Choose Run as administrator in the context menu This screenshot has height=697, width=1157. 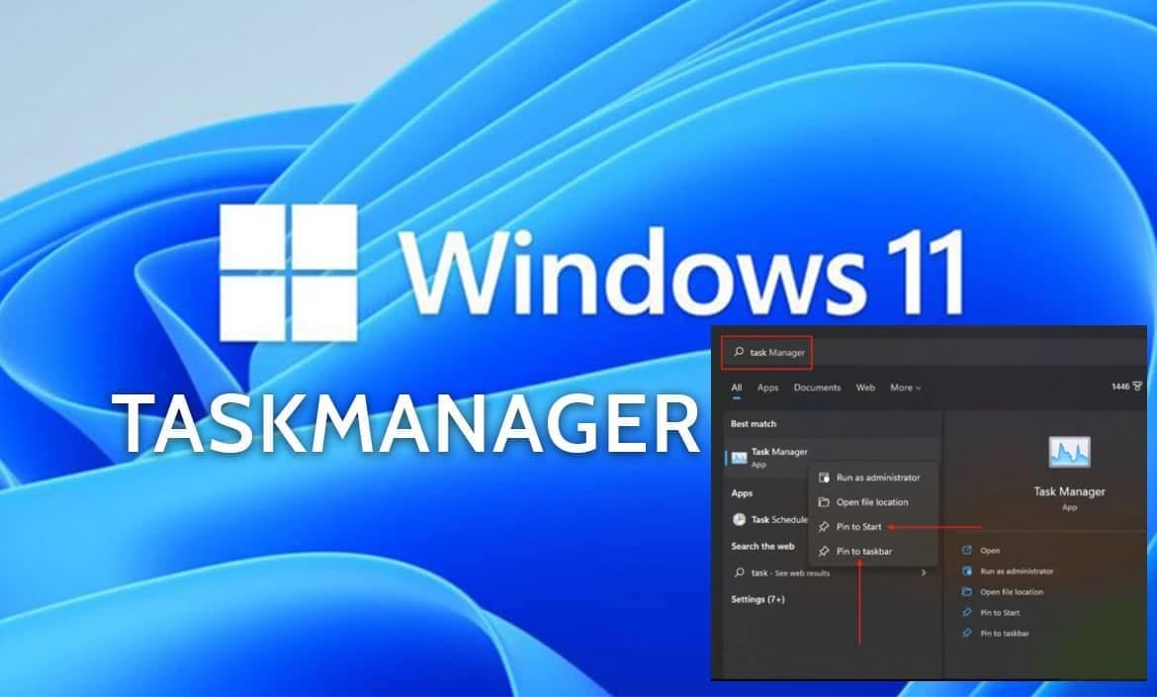pyautogui.click(x=880, y=478)
